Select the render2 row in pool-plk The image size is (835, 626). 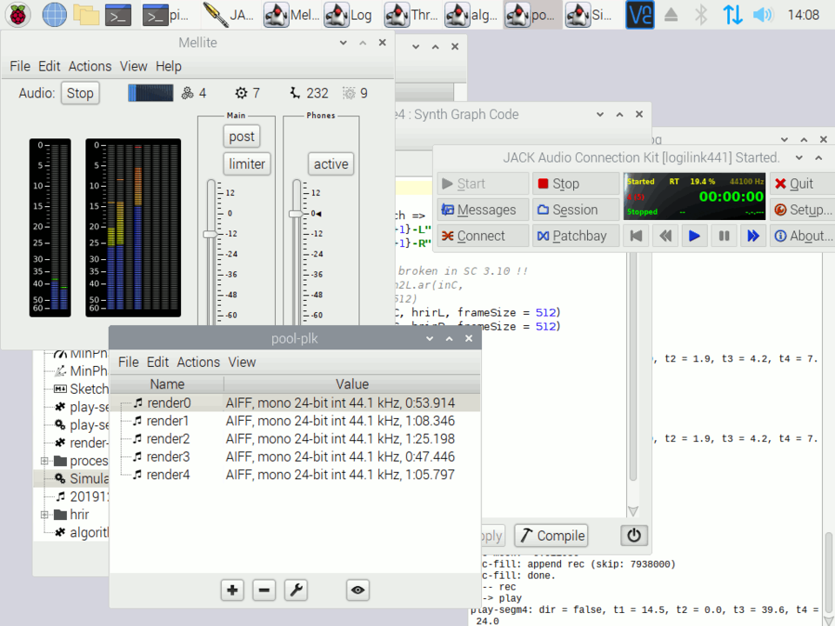(x=168, y=439)
